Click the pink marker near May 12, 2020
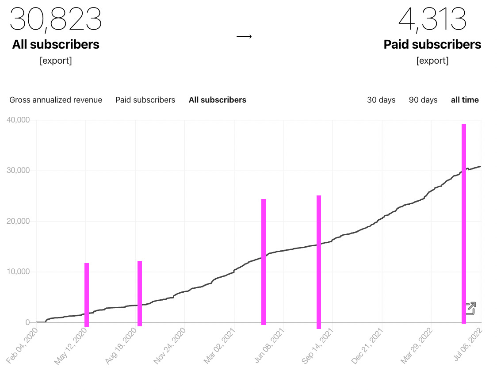497x390 pixels. tap(87, 294)
